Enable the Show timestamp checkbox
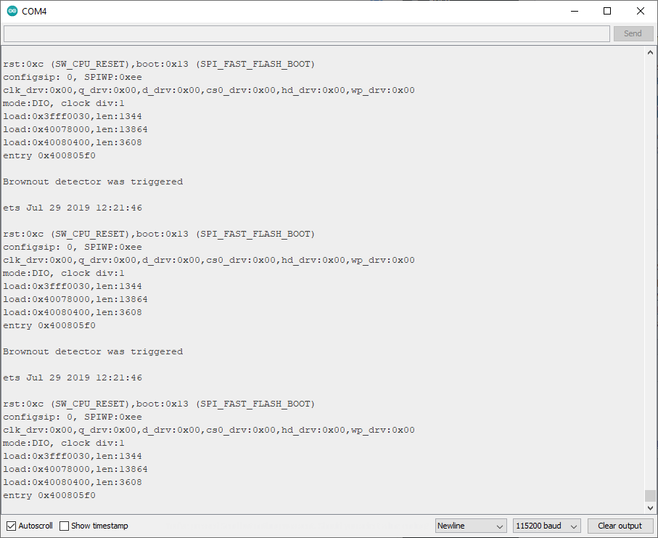 65,526
